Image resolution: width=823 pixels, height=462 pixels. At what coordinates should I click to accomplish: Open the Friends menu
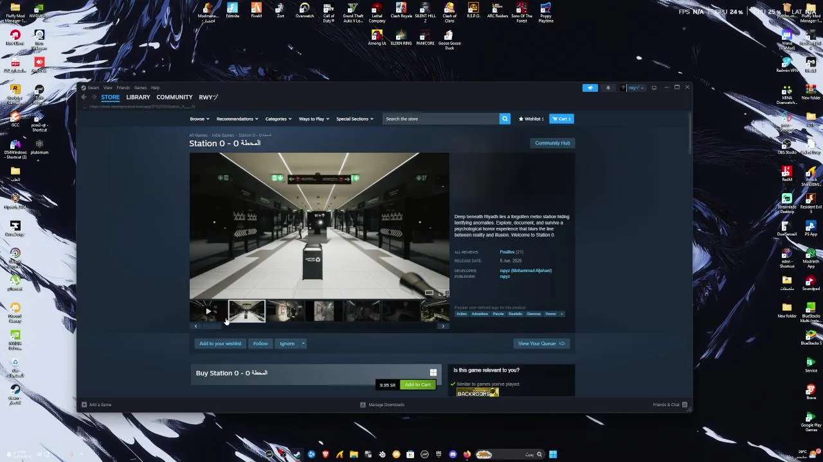pos(123,87)
